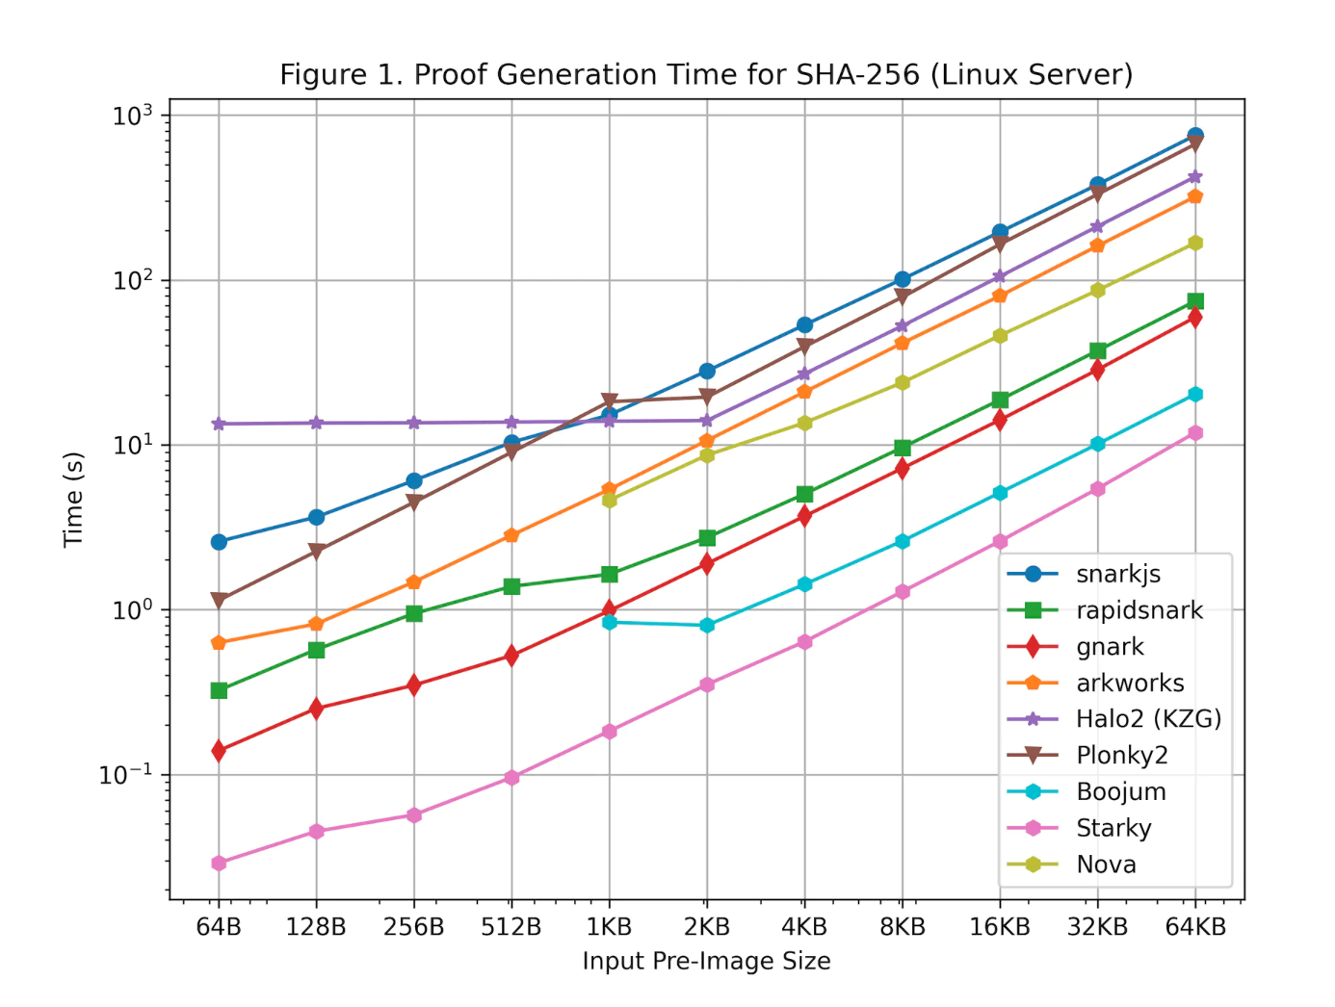Viewport: 1335px width, 1007px height.
Task: Click the Starky pink point at 256B
Action: [x=414, y=815]
